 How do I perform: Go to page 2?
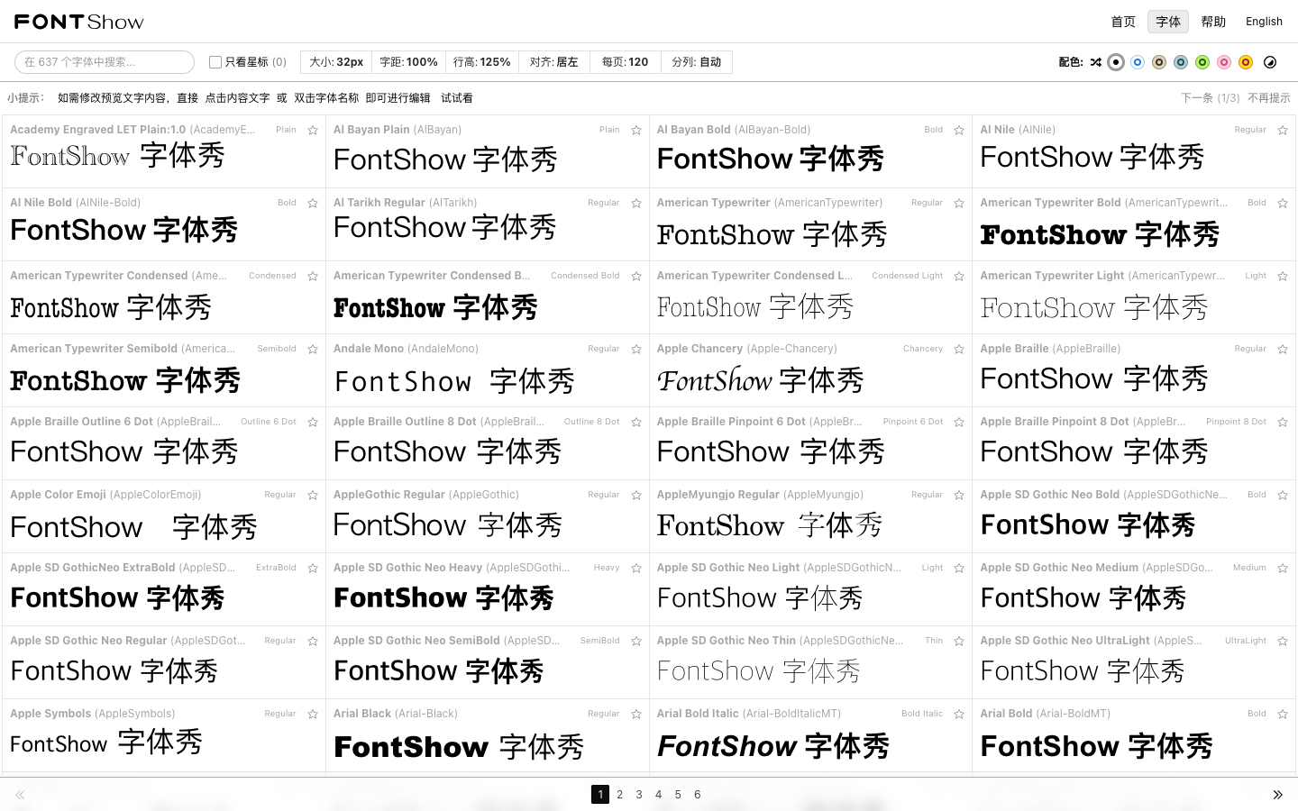pos(620,795)
